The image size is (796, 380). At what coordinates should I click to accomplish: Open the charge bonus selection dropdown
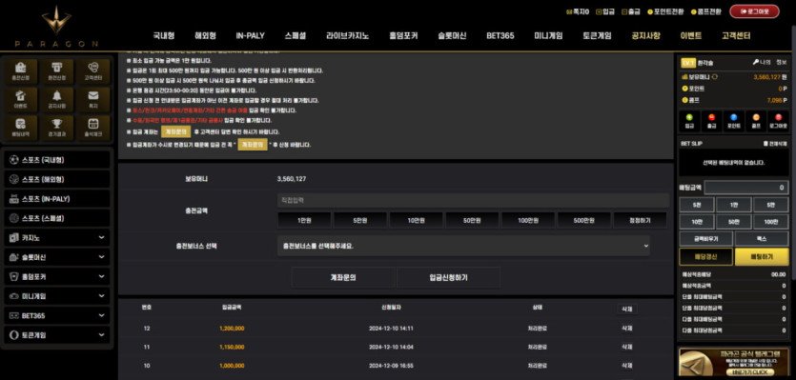[x=463, y=246]
